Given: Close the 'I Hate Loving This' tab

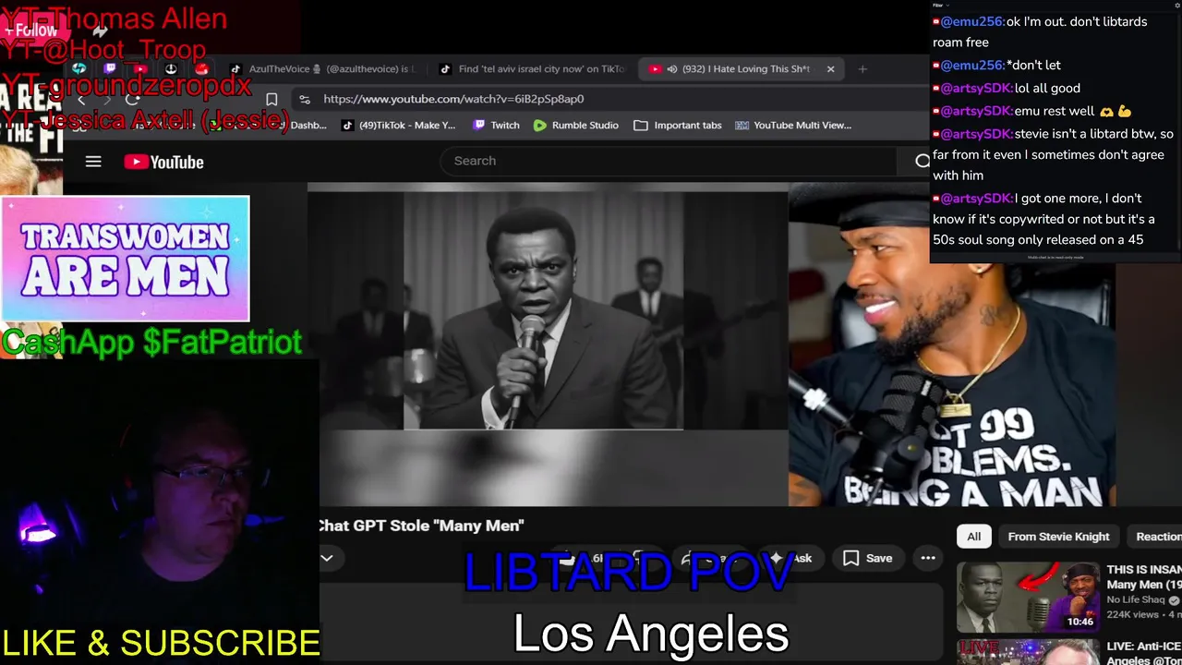Looking at the screenshot, I should point(830,68).
